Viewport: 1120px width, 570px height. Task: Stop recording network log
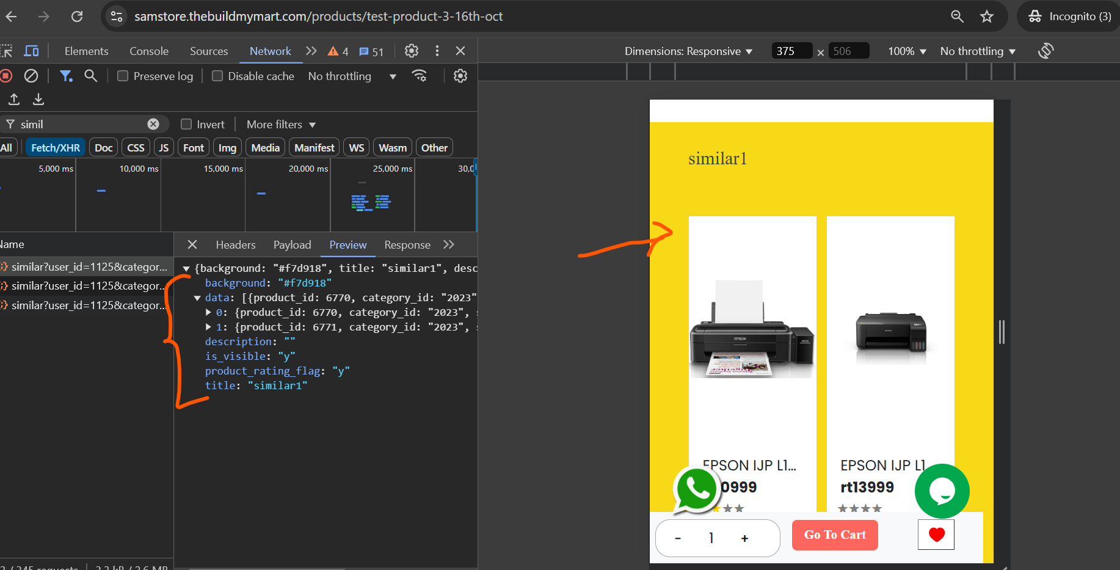(x=6, y=76)
